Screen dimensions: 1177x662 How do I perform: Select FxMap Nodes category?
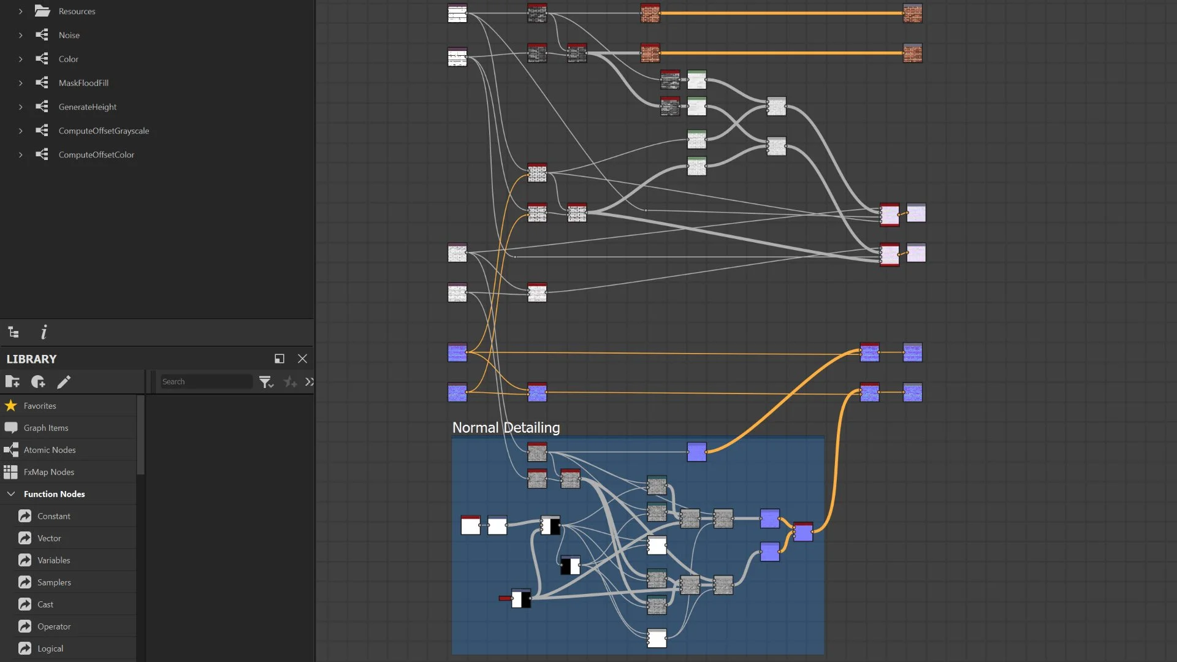tap(49, 472)
